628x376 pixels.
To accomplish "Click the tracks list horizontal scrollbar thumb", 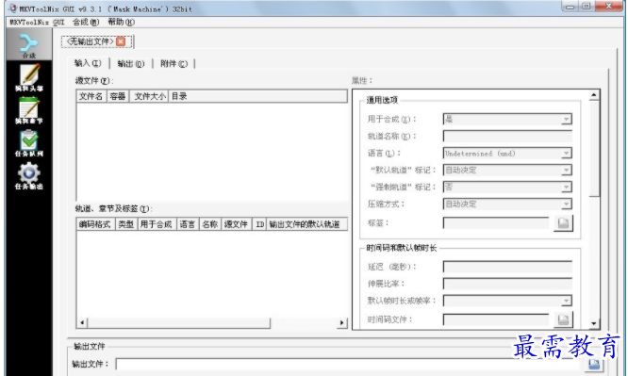I will 178,322.
